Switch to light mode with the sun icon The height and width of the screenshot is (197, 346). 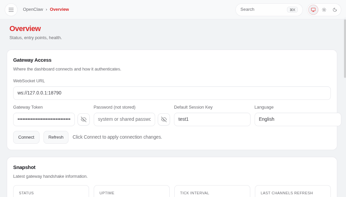coord(324,9)
